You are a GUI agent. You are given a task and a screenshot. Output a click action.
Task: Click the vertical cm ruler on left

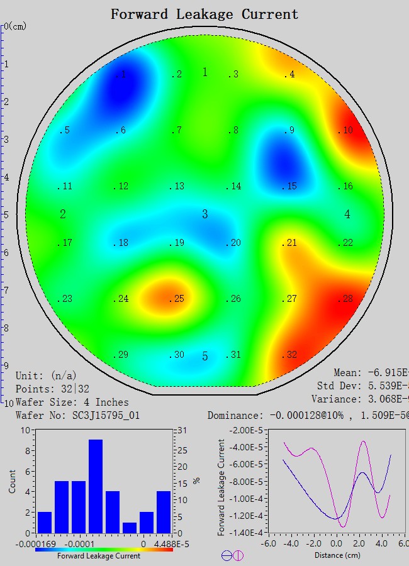3,214
